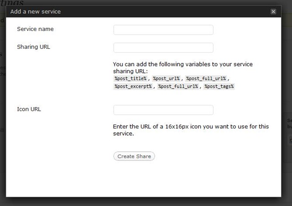Click %post_full_url% variable beside %post_excerpt%

point(178,86)
